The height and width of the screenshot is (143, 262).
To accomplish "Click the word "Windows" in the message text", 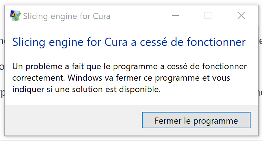I will point(85,78).
